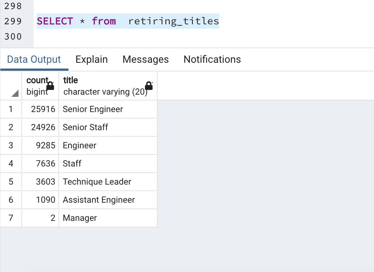Click the Senior Staff title cell

pos(108,127)
